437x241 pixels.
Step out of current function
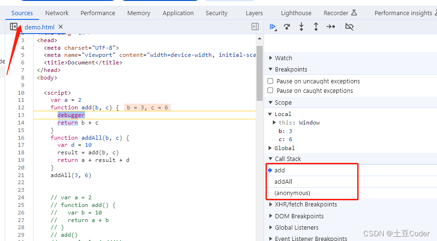(x=316, y=27)
